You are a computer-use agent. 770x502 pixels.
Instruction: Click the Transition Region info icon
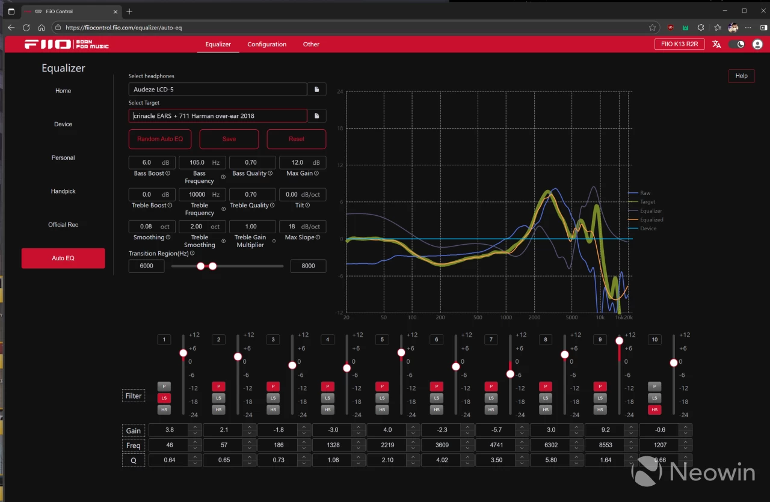click(192, 253)
